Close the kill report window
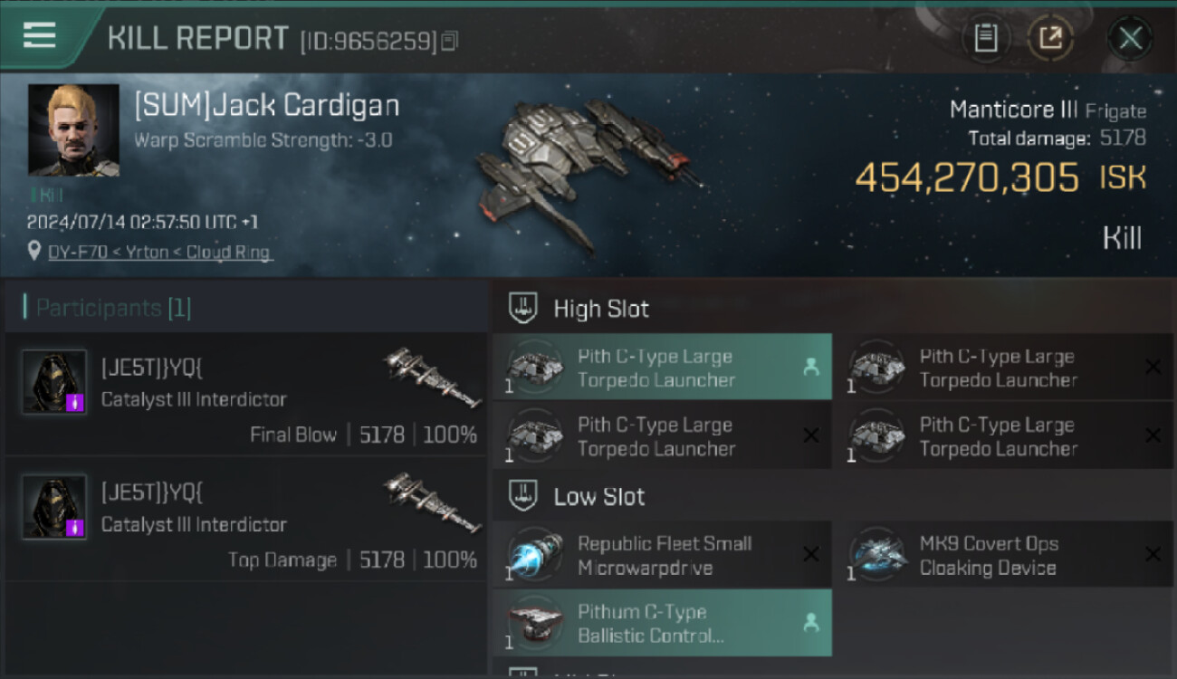This screenshot has width=1177, height=679. pyautogui.click(x=1130, y=38)
